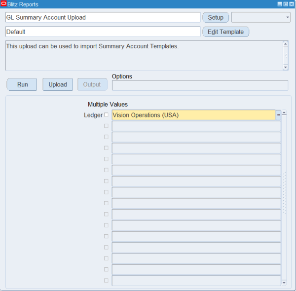Minimize the Blitz Reports window
Image resolution: width=296 pixels, height=291 pixels.
tap(280, 4)
